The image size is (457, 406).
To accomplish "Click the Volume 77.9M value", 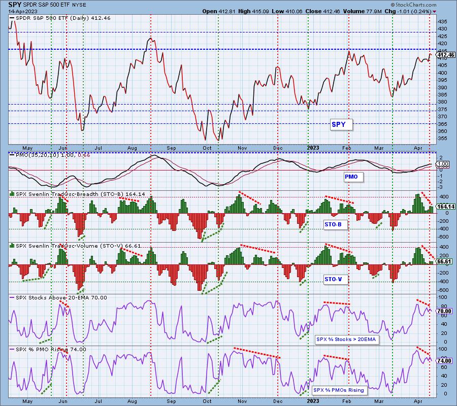I will coord(362,11).
